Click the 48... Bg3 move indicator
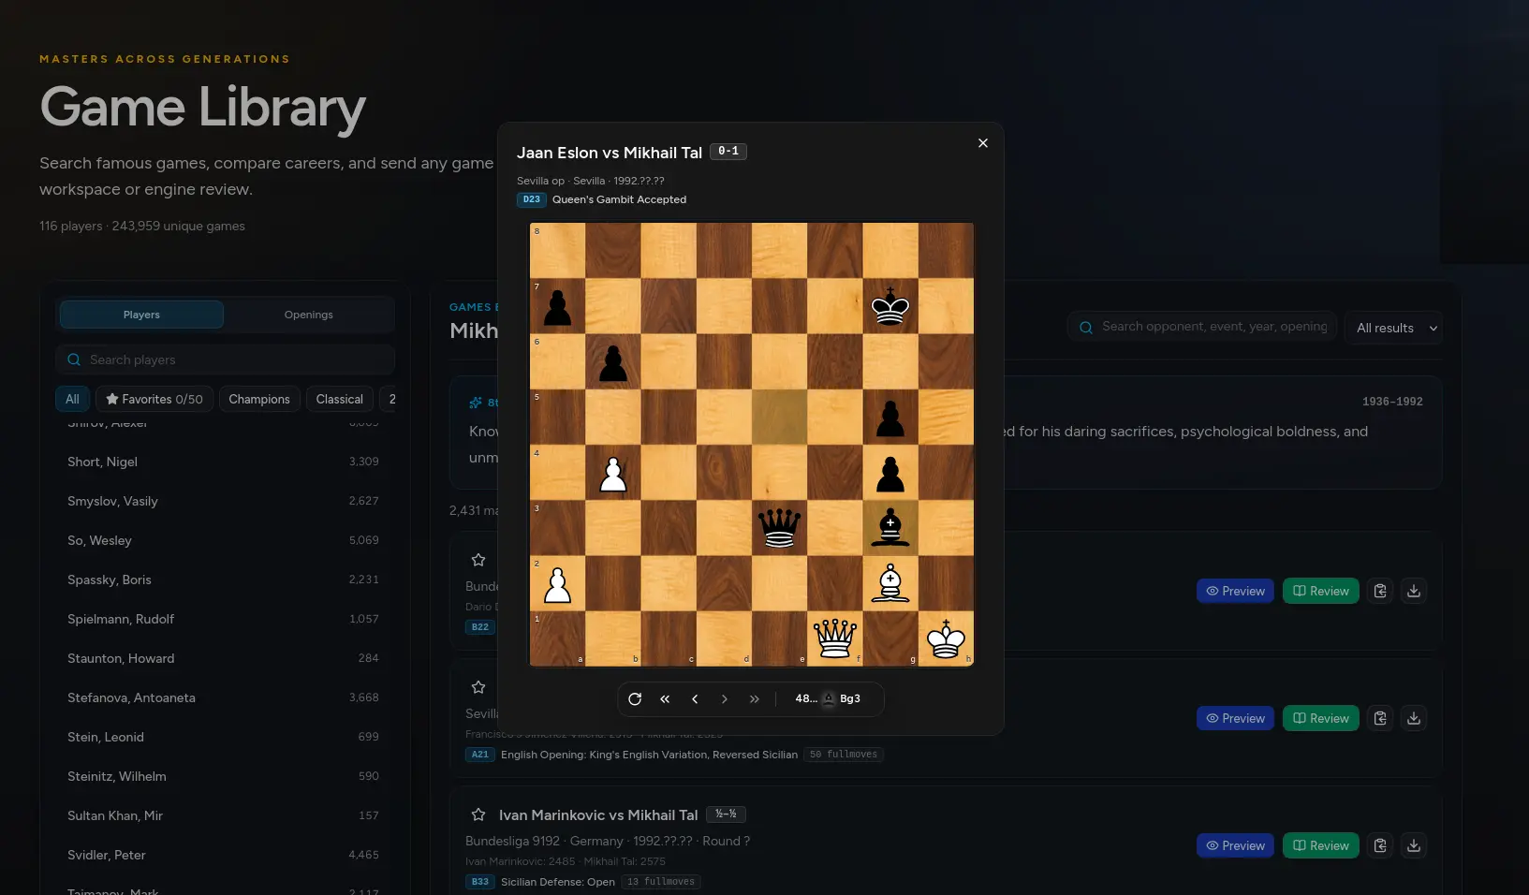The width and height of the screenshot is (1529, 895). [828, 698]
